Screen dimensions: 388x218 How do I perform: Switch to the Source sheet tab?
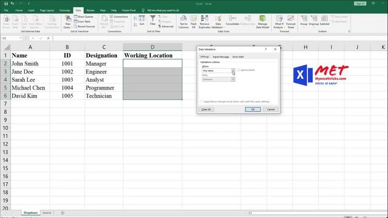47,213
